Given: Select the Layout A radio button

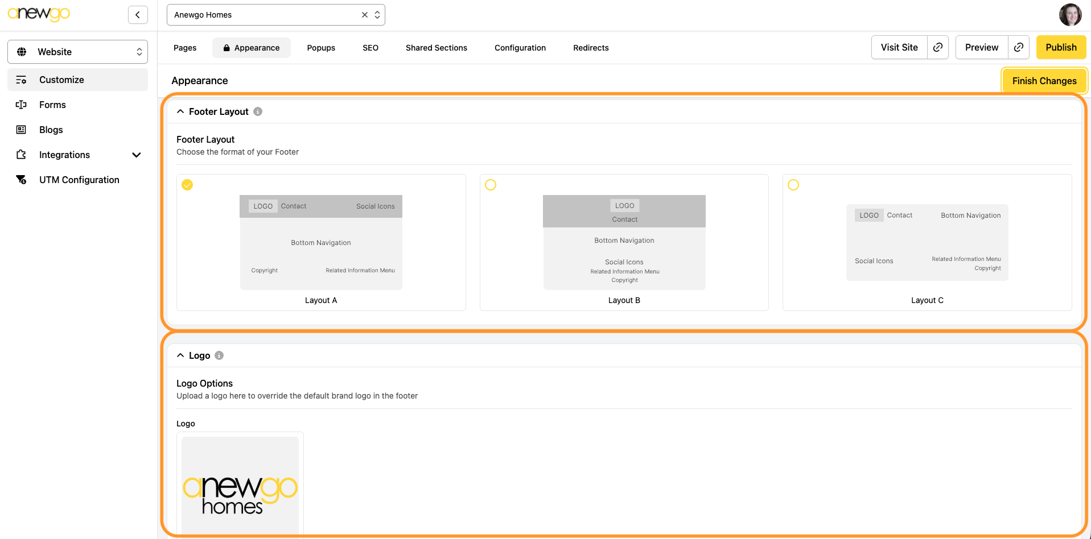Looking at the screenshot, I should click(187, 185).
